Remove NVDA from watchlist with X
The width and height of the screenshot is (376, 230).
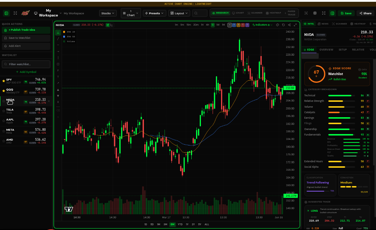coord(49,101)
